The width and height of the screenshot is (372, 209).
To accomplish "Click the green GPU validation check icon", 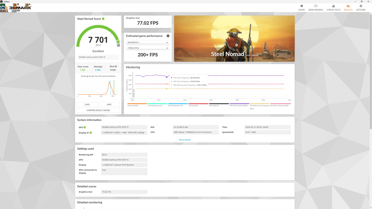I will pos(85,127).
